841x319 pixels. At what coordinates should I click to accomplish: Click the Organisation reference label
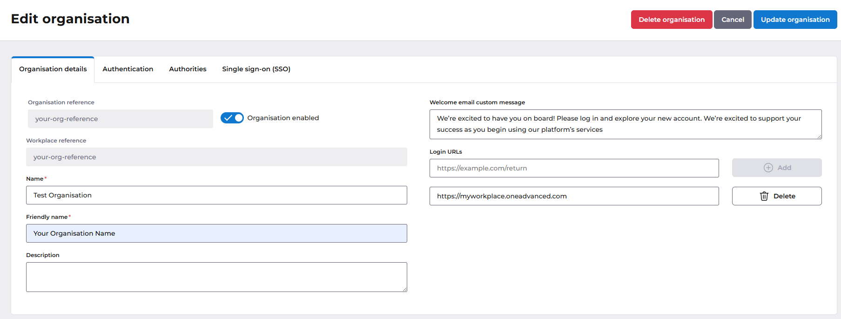[x=61, y=102]
